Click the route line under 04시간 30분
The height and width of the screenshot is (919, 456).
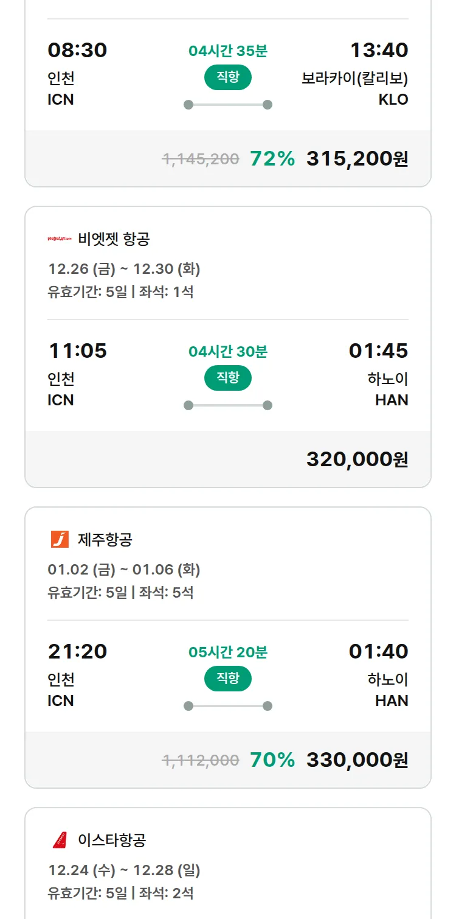point(228,405)
